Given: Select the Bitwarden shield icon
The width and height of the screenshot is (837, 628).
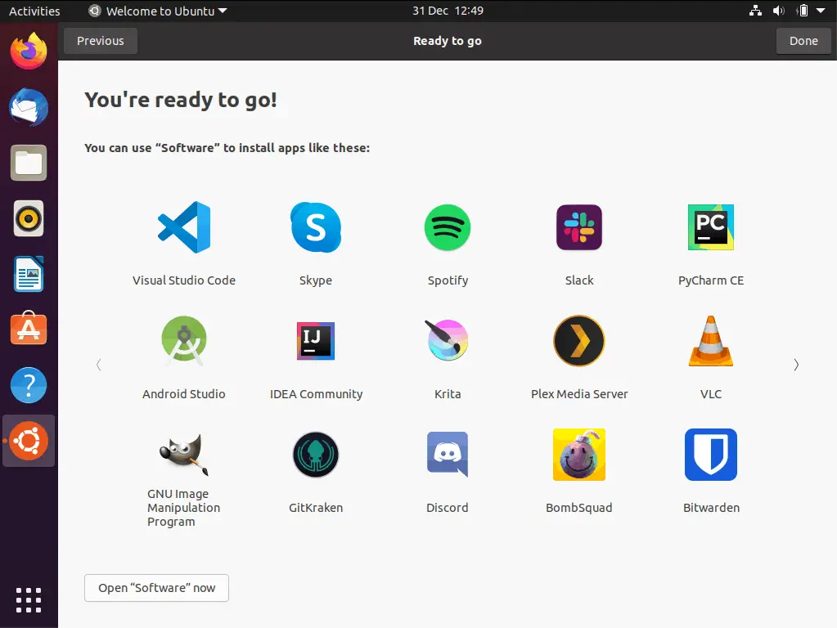Looking at the screenshot, I should 711,455.
